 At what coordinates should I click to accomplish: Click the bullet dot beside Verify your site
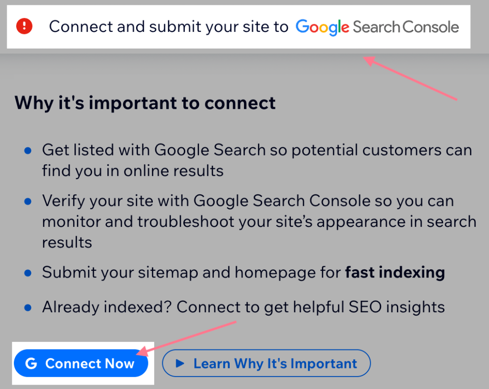(28, 201)
